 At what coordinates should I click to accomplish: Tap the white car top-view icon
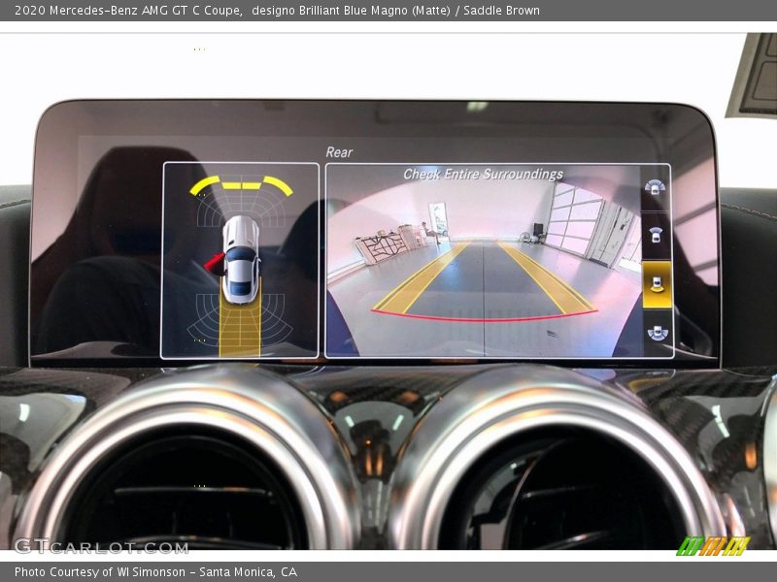241,258
